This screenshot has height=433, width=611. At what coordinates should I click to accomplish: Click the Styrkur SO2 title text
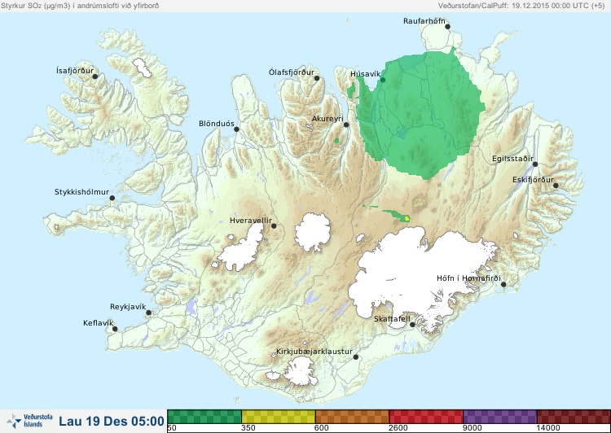coord(80,6)
